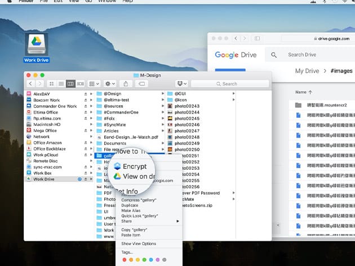
Task: Eject the Work Drive volume in sidebar
Action: pyautogui.click(x=86, y=179)
